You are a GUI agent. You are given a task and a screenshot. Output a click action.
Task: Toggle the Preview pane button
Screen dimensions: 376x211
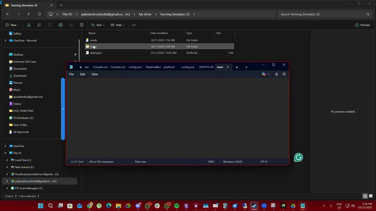pyautogui.click(x=362, y=25)
